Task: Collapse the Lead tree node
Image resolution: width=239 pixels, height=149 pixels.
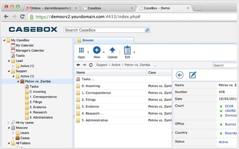Action: tap(9, 61)
